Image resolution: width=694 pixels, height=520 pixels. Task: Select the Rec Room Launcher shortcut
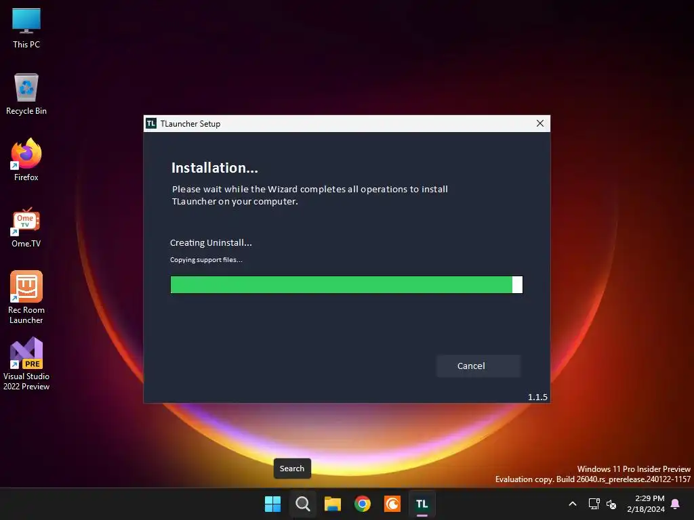[x=26, y=297]
